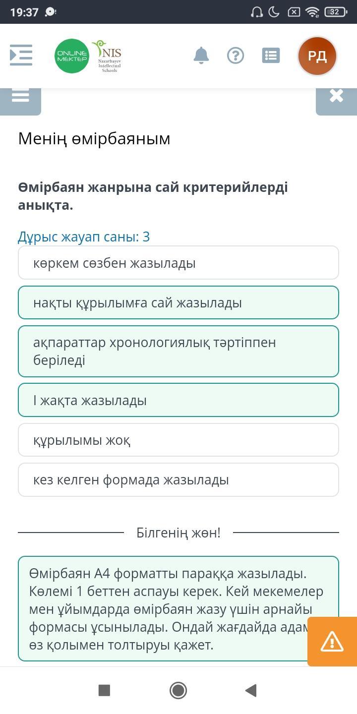
Task: Select answer "көркем сөзбен жазылады"
Action: coord(178,263)
